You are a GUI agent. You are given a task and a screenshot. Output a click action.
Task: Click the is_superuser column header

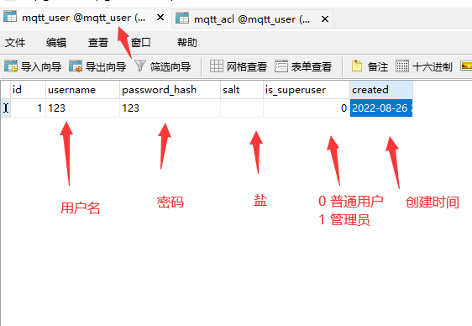click(307, 90)
